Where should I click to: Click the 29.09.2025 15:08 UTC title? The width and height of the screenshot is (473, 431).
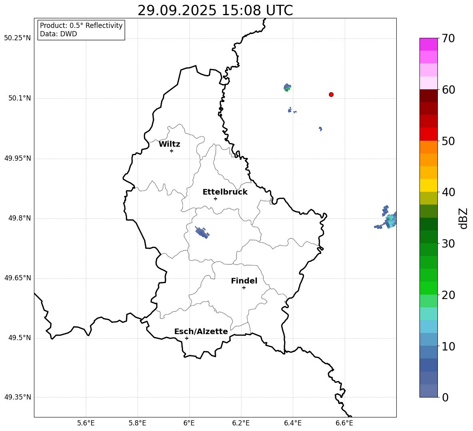tap(215, 10)
